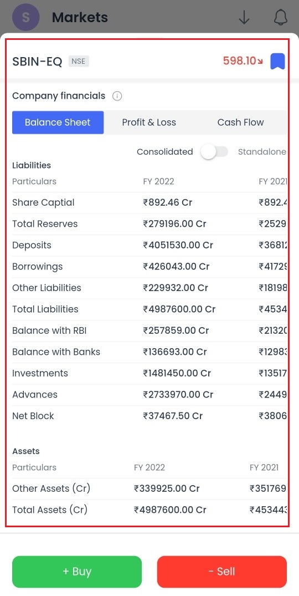Open the profile avatar with letter S
The width and height of the screenshot is (299, 596).
(26, 18)
